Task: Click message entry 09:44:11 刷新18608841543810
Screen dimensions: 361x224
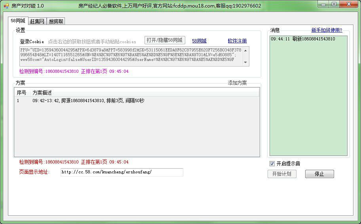Action: (x=303, y=39)
